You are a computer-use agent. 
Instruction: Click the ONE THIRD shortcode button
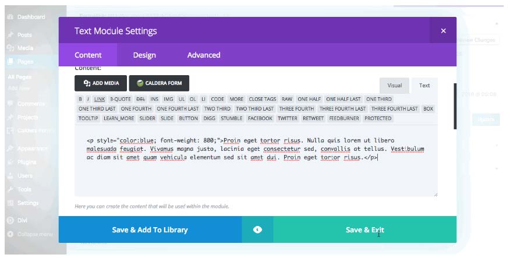(x=379, y=99)
